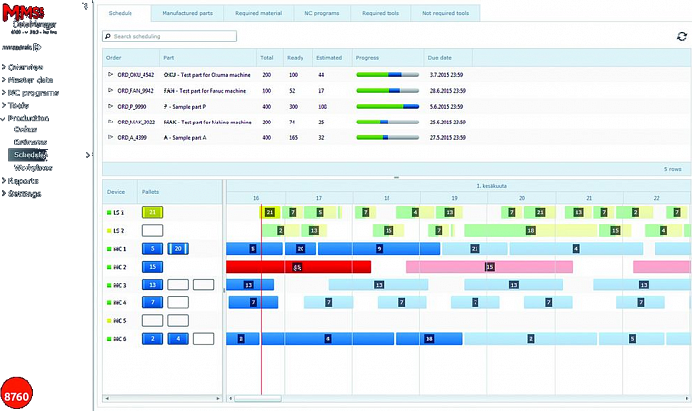Expand order ORD_A_4399 row
Screen dimensions: 692x411
pos(110,137)
